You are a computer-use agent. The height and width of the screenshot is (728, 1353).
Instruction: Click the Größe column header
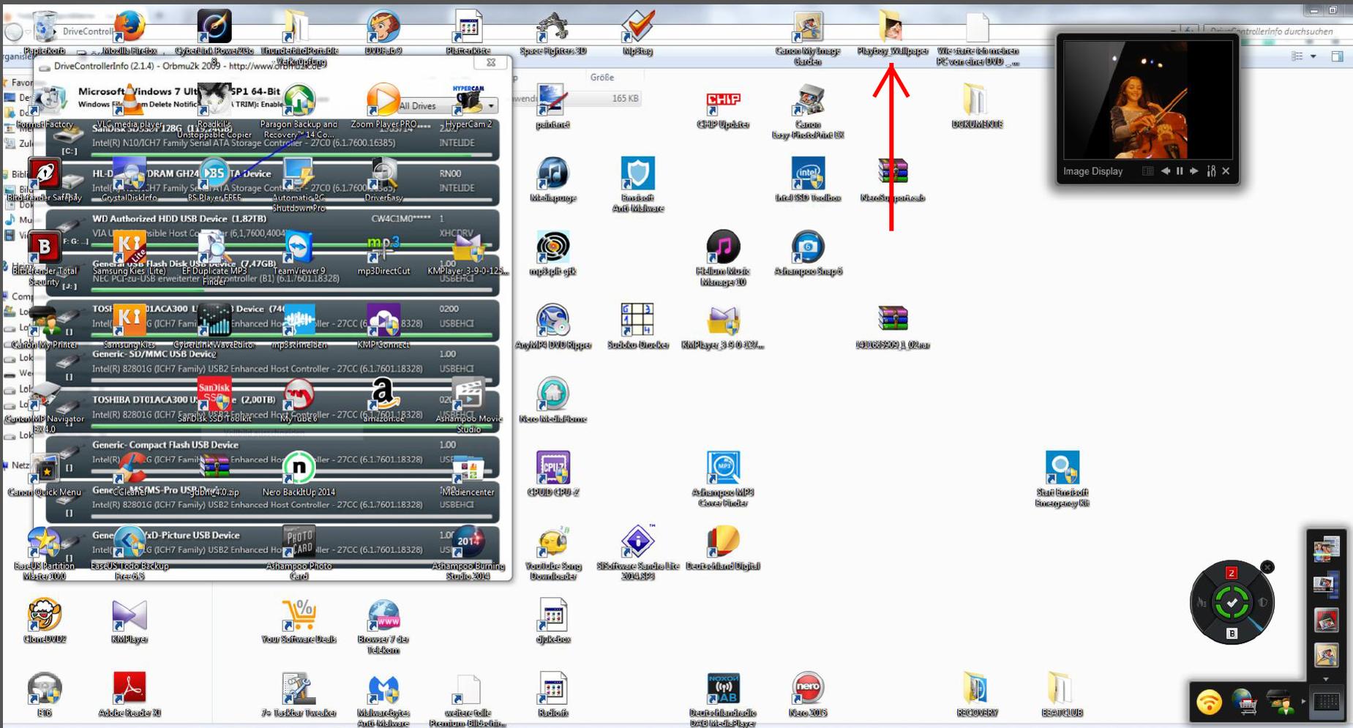click(602, 78)
